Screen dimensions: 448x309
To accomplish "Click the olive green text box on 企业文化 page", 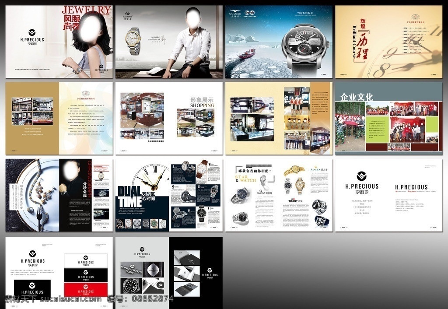I will tap(377, 129).
